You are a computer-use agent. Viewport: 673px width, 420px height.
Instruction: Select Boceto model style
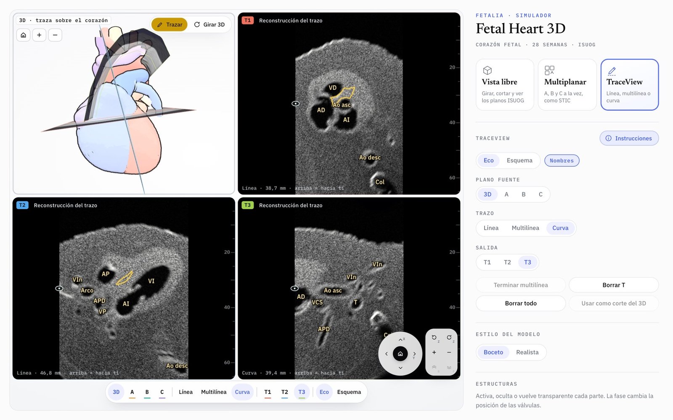pyautogui.click(x=493, y=352)
